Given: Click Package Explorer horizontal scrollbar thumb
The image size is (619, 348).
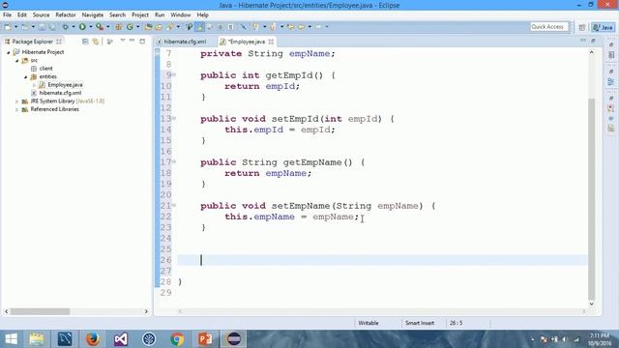Looking at the screenshot, I should click(x=40, y=311).
